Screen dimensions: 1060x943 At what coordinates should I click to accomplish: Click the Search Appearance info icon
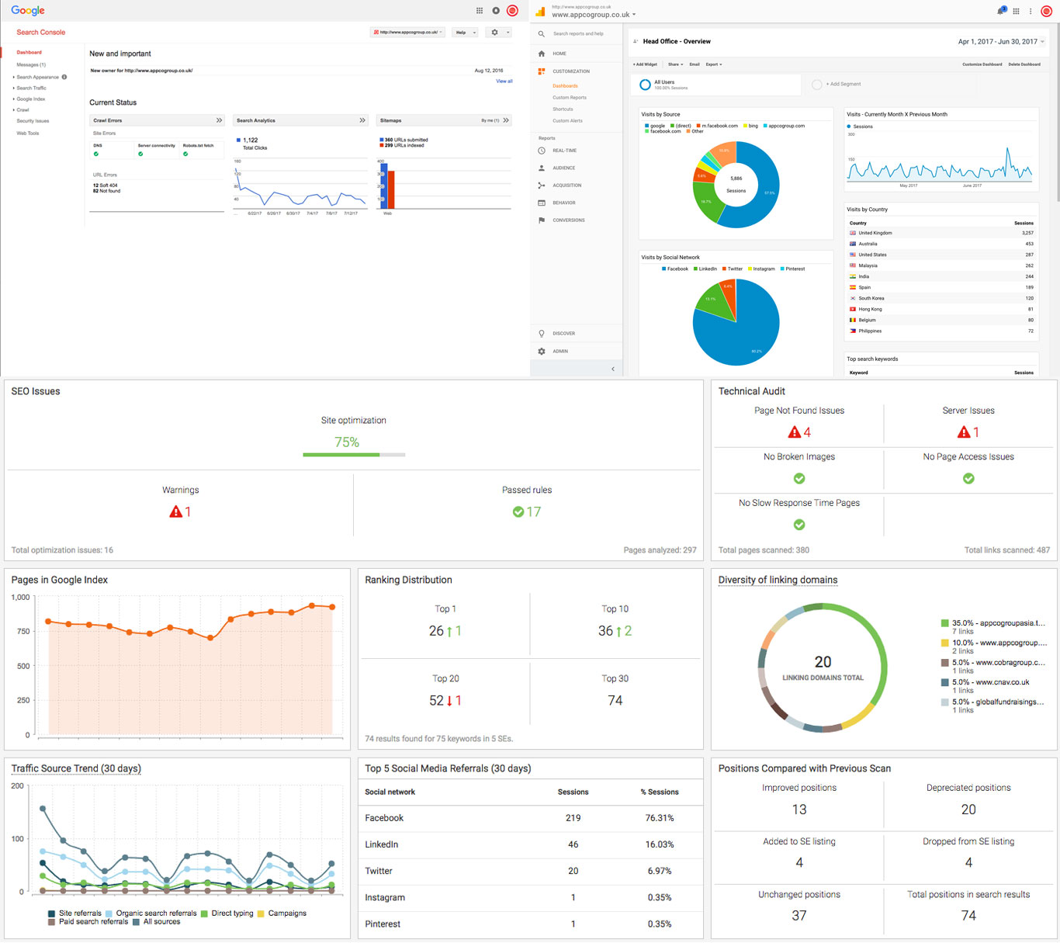click(x=64, y=77)
